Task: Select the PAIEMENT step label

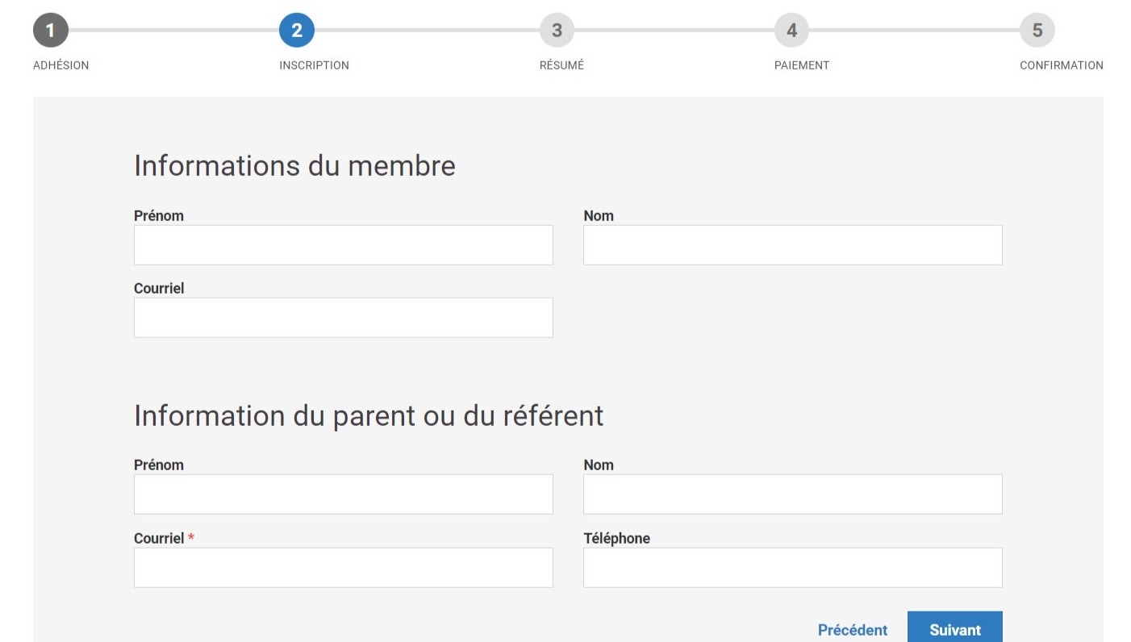Action: (802, 65)
